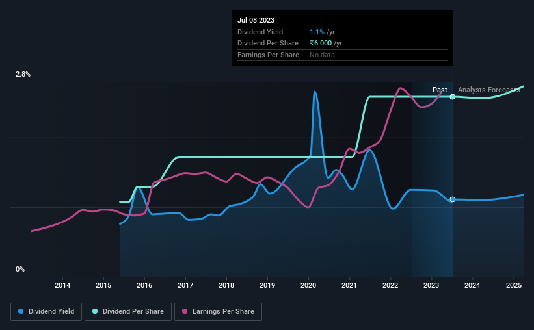Viewport: 534px width, 330px height.
Task: Select the blue Dividend Yield data point marker
Action: (x=453, y=199)
